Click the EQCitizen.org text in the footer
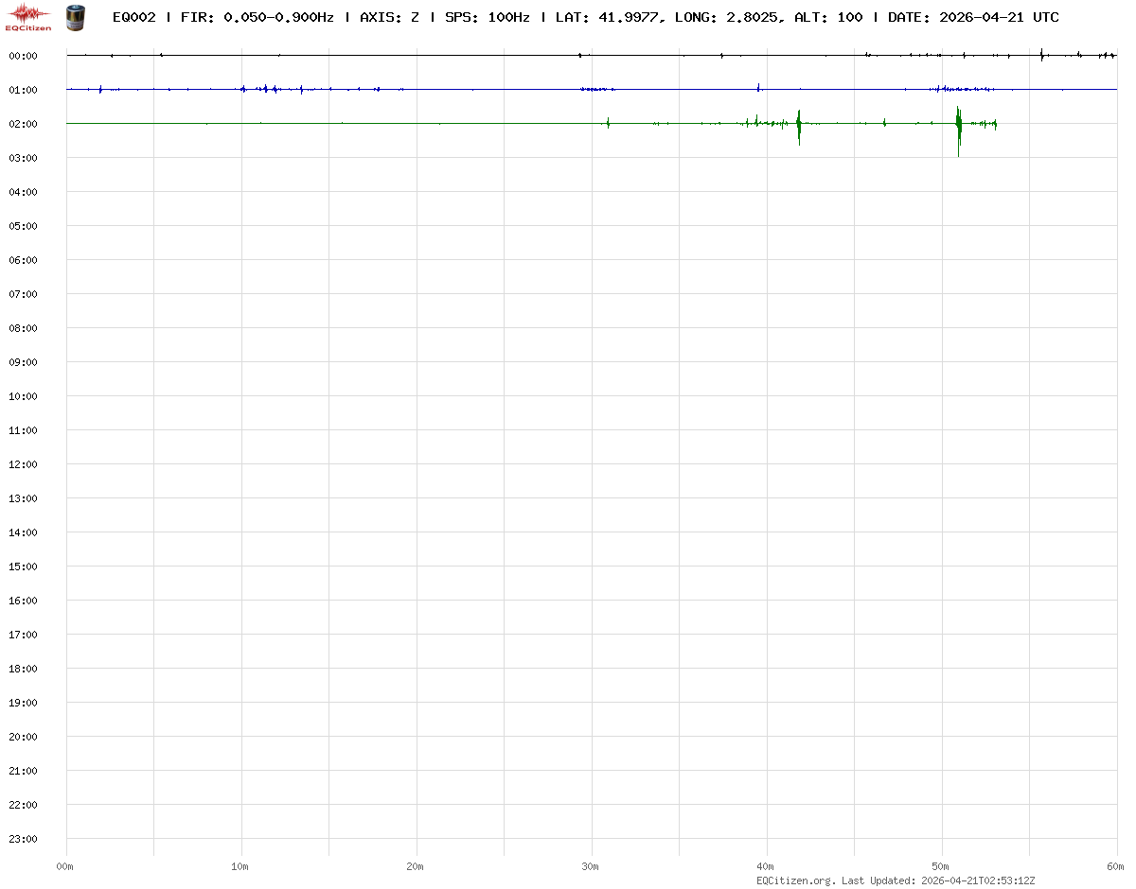The image size is (1136, 889). coord(795,880)
